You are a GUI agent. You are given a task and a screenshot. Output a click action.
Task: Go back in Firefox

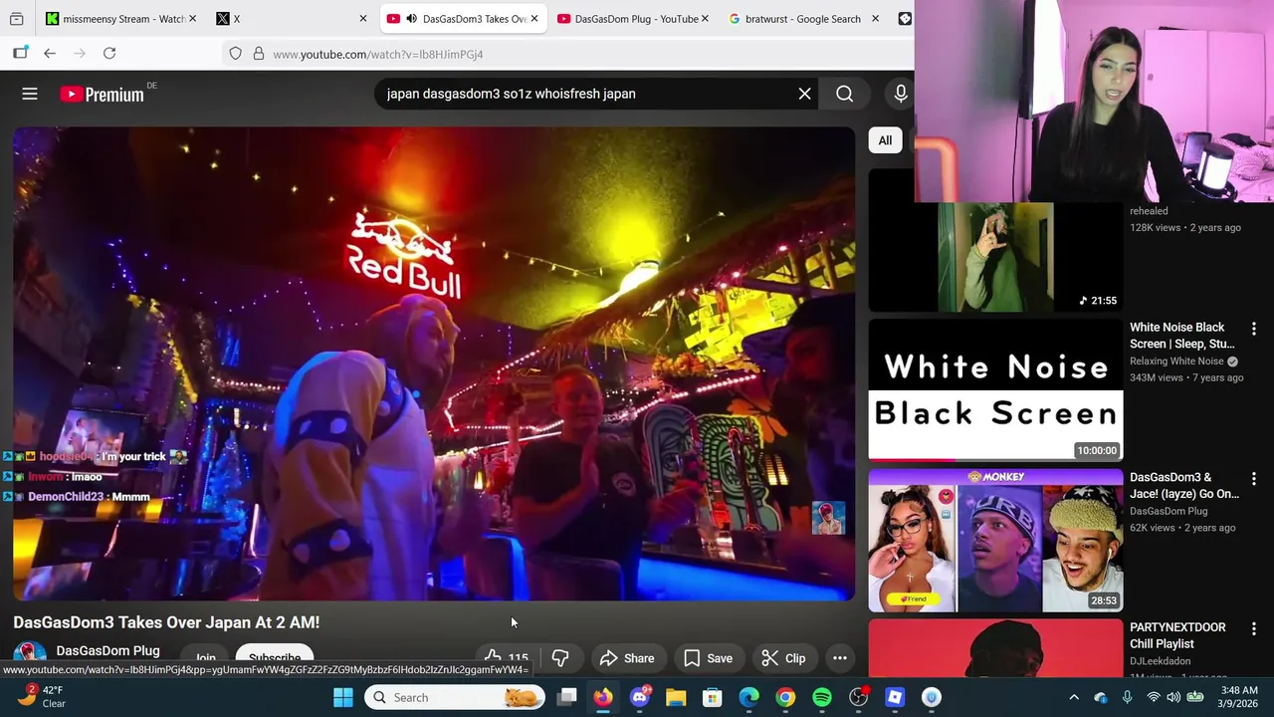pos(50,54)
